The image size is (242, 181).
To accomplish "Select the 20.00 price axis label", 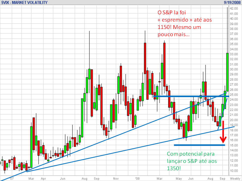I will pos(234,120).
